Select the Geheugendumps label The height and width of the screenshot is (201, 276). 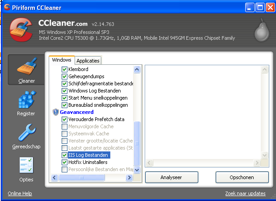point(86,76)
